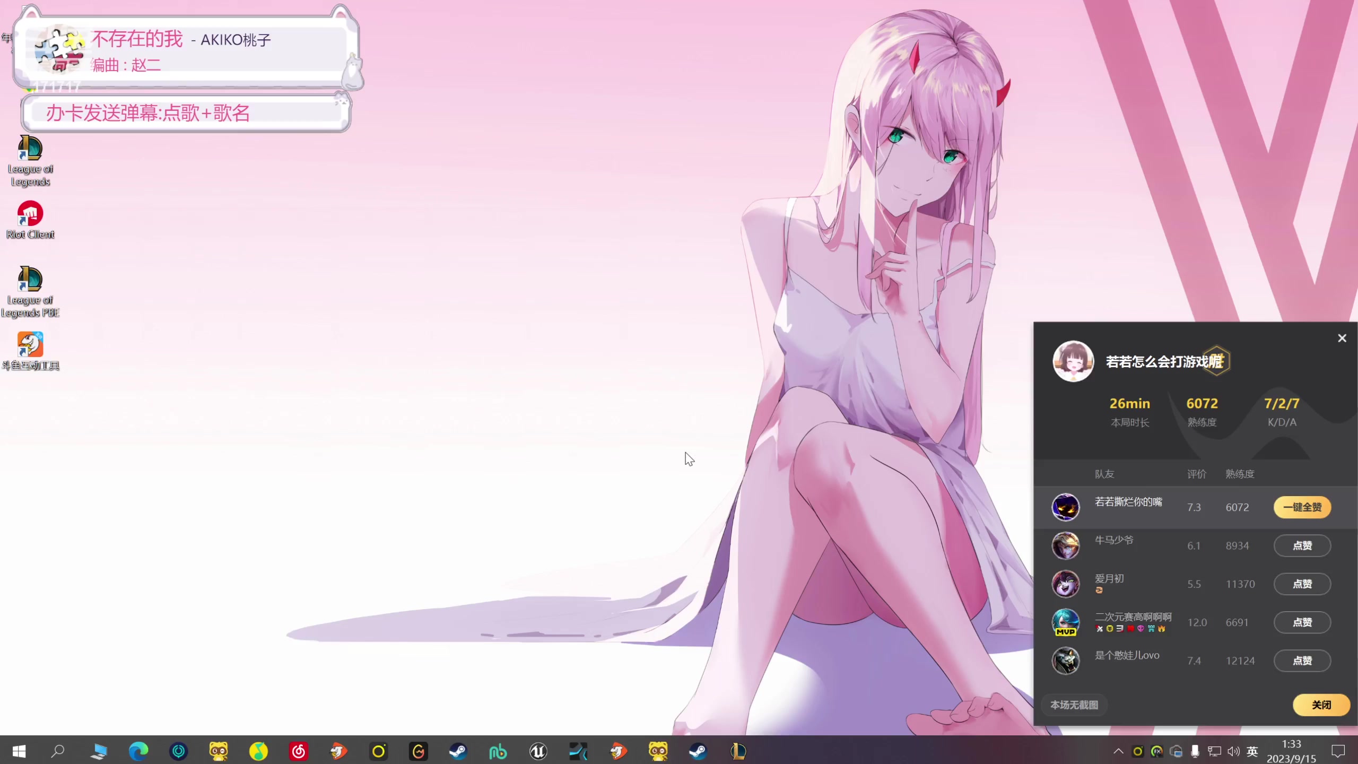This screenshot has width=1358, height=764.
Task: Open the 斗鱼互动工具 desktop shortcut
Action: [30, 350]
